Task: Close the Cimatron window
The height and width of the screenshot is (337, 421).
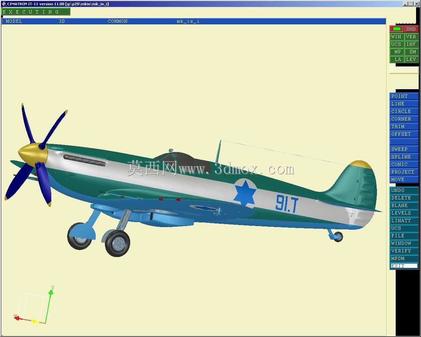Action: [416, 4]
